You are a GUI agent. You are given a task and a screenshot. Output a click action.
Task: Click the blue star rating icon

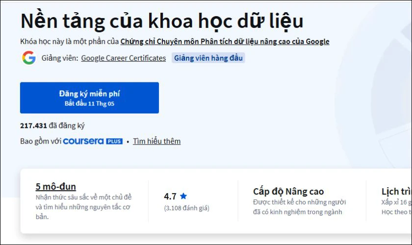[183, 196]
